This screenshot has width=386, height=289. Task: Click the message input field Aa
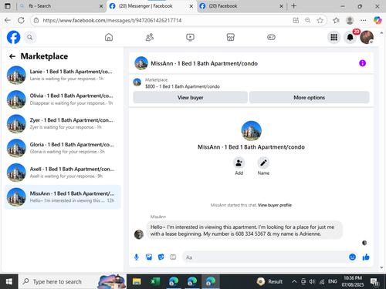(265, 257)
